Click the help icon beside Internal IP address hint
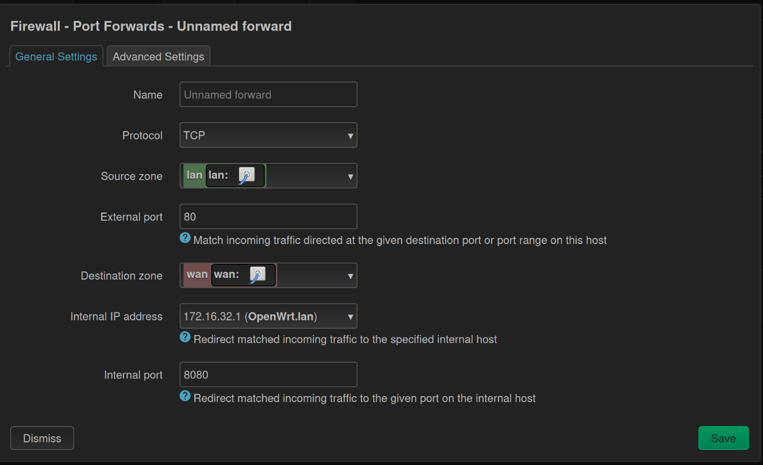The height and width of the screenshot is (465, 763). pyautogui.click(x=185, y=337)
